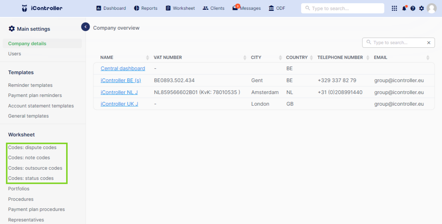This screenshot has height=224, width=442.
Task: Click the GB country cell
Action: [x=290, y=104]
